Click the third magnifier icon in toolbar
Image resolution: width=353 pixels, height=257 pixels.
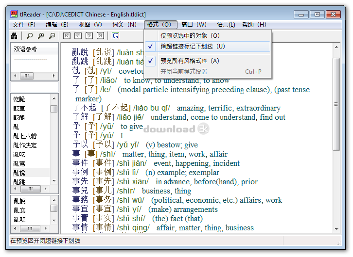(52, 35)
